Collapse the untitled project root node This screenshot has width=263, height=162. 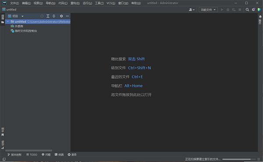point(8,21)
